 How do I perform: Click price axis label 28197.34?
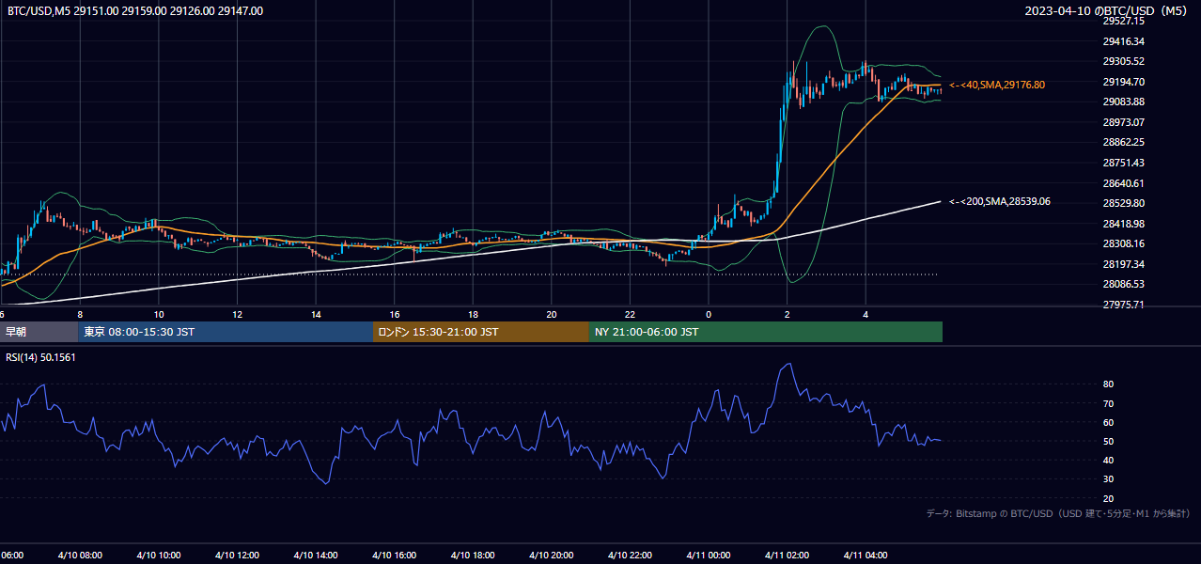point(1124,264)
